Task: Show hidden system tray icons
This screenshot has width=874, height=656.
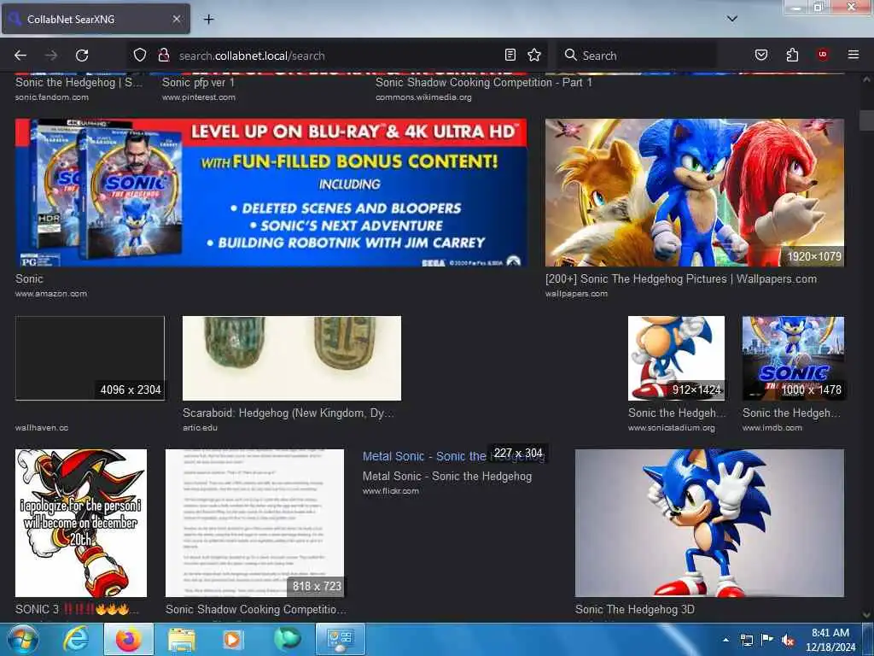Action: pos(725,640)
